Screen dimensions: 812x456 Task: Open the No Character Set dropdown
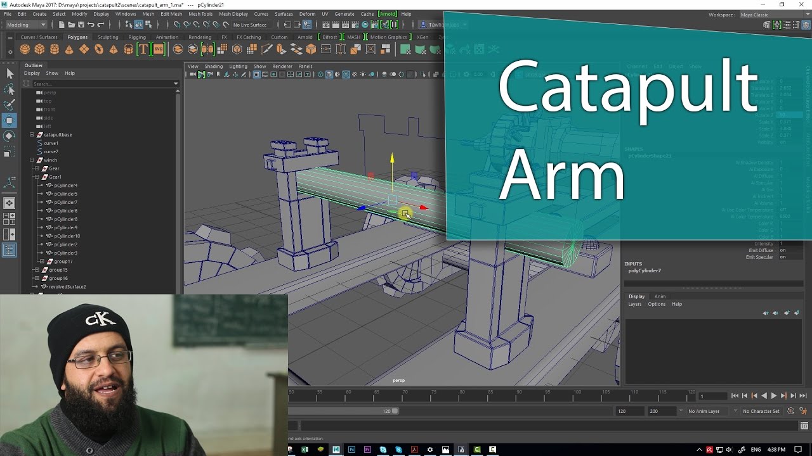click(760, 411)
